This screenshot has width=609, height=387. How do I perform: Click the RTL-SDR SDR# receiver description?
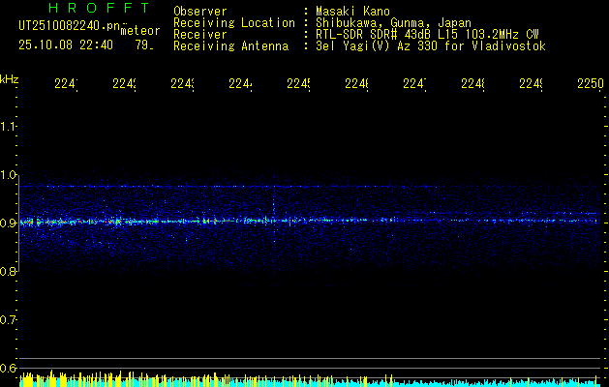427,35
